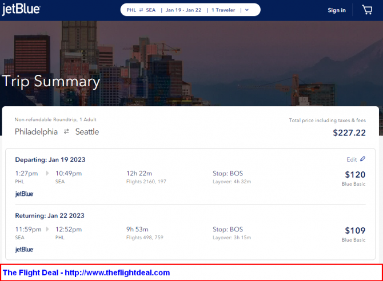Click Jan 19 - Jan 22 dates in search pill
Viewport: 383px width, 281px height.
click(x=183, y=10)
